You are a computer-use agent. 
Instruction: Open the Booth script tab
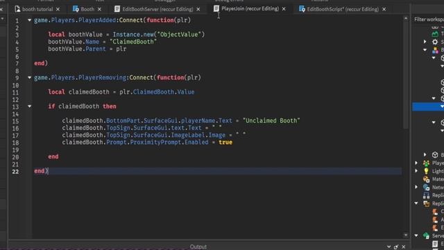(87, 9)
